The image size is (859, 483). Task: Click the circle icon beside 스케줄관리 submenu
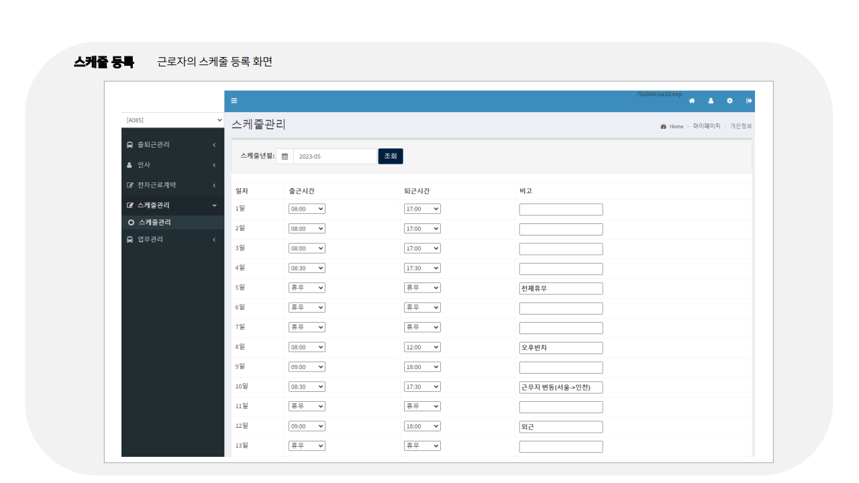pyautogui.click(x=131, y=222)
